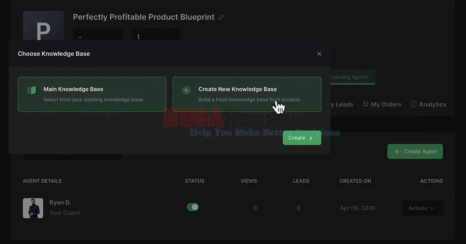The height and width of the screenshot is (244, 466).
Task: Click Create Agent button
Action: coord(415,151)
